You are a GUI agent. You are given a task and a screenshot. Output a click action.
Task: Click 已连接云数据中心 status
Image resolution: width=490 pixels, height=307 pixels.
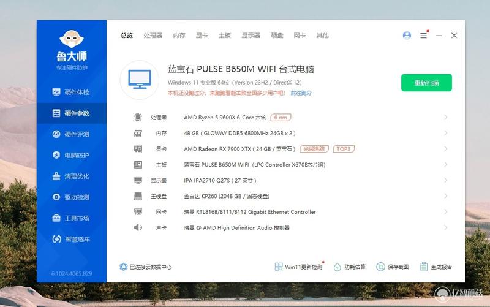click(x=146, y=267)
